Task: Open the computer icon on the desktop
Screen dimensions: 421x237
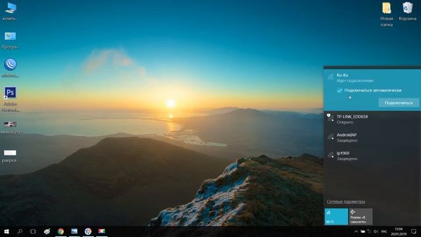Action: 11,11
